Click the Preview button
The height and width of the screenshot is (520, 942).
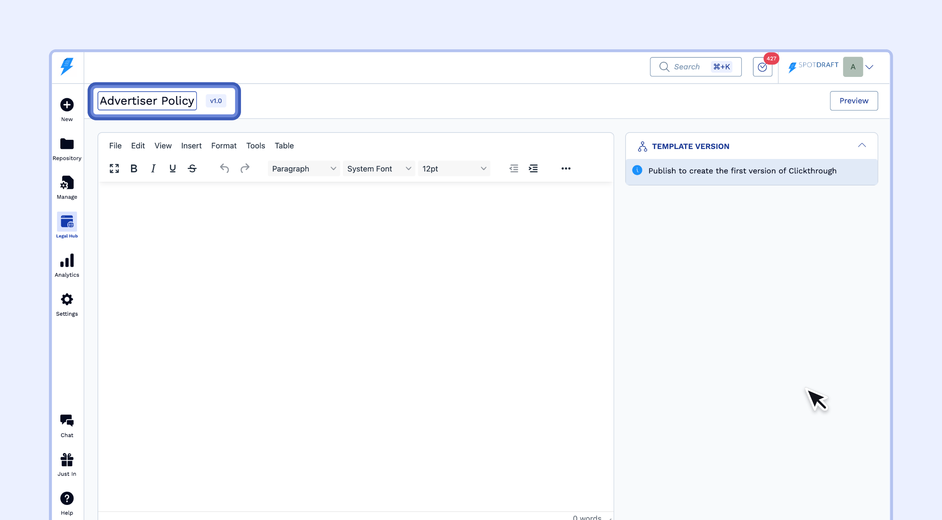pos(854,101)
